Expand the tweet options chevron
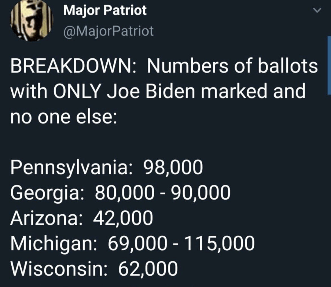This screenshot has width=331, height=287. pyautogui.click(x=318, y=11)
